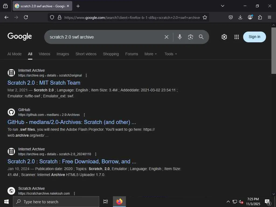Switch to Images results tab
The image size is (276, 207).
[x=63, y=54]
